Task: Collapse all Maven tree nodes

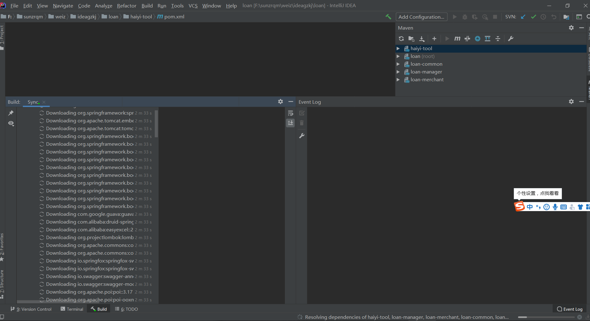Action: (x=498, y=39)
